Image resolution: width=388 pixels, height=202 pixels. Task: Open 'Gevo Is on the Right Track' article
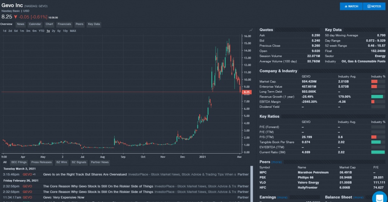coord(85,174)
